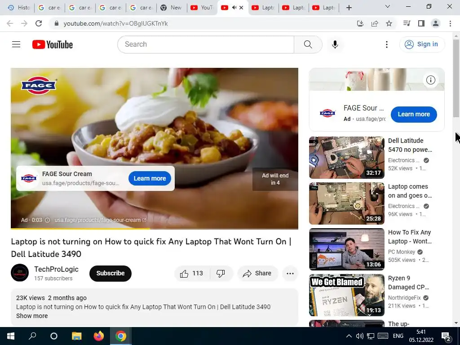Focus the YouTube Search input field
This screenshot has height=345, width=460.
click(x=206, y=44)
